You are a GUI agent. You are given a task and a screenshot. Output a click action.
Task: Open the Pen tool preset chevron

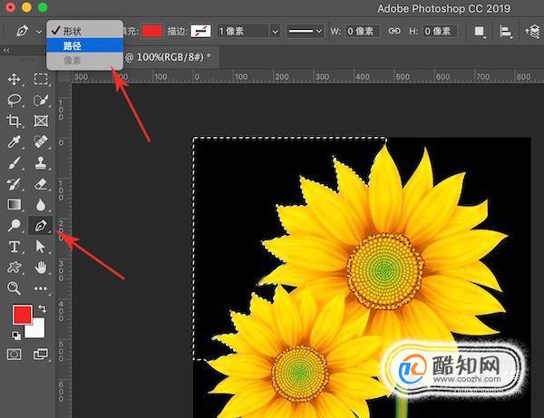coord(39,32)
